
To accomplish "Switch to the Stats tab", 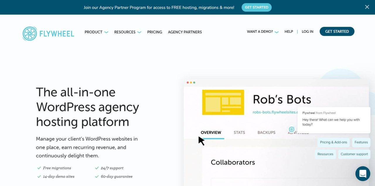I will (239, 133).
